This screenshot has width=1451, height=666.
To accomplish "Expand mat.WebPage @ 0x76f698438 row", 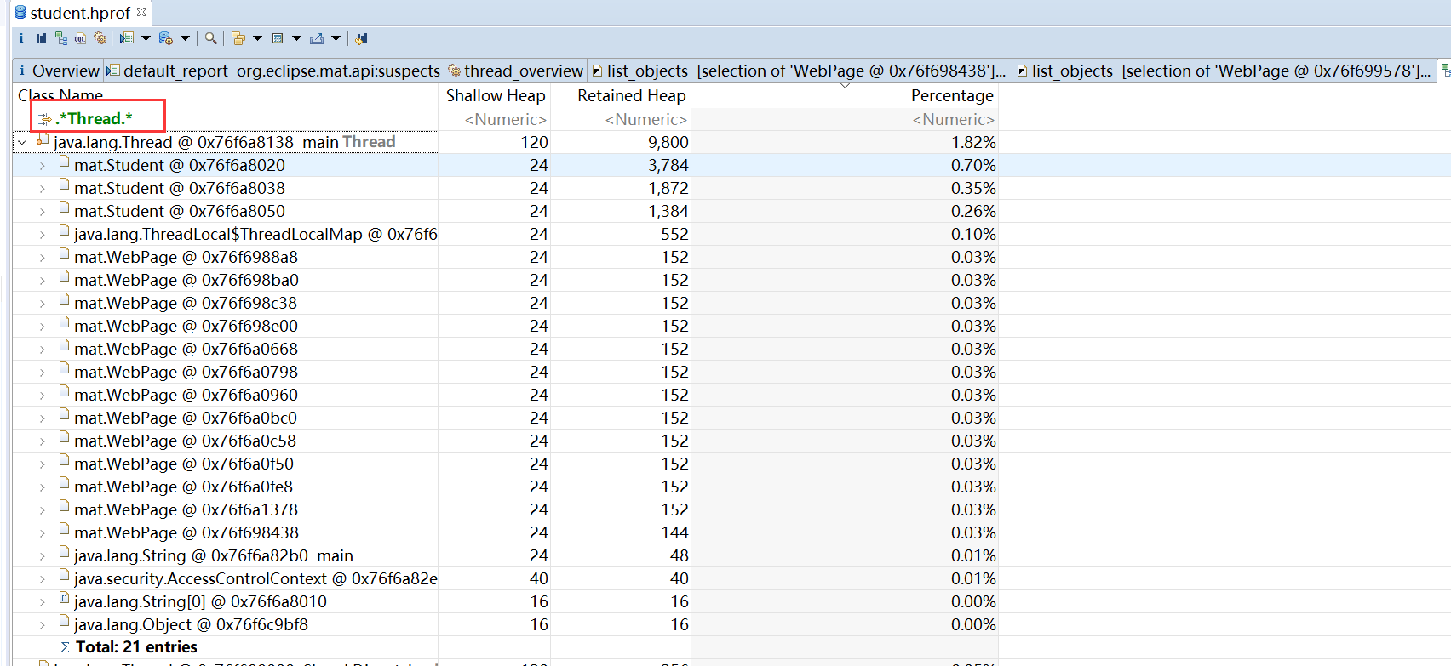I will (42, 533).
